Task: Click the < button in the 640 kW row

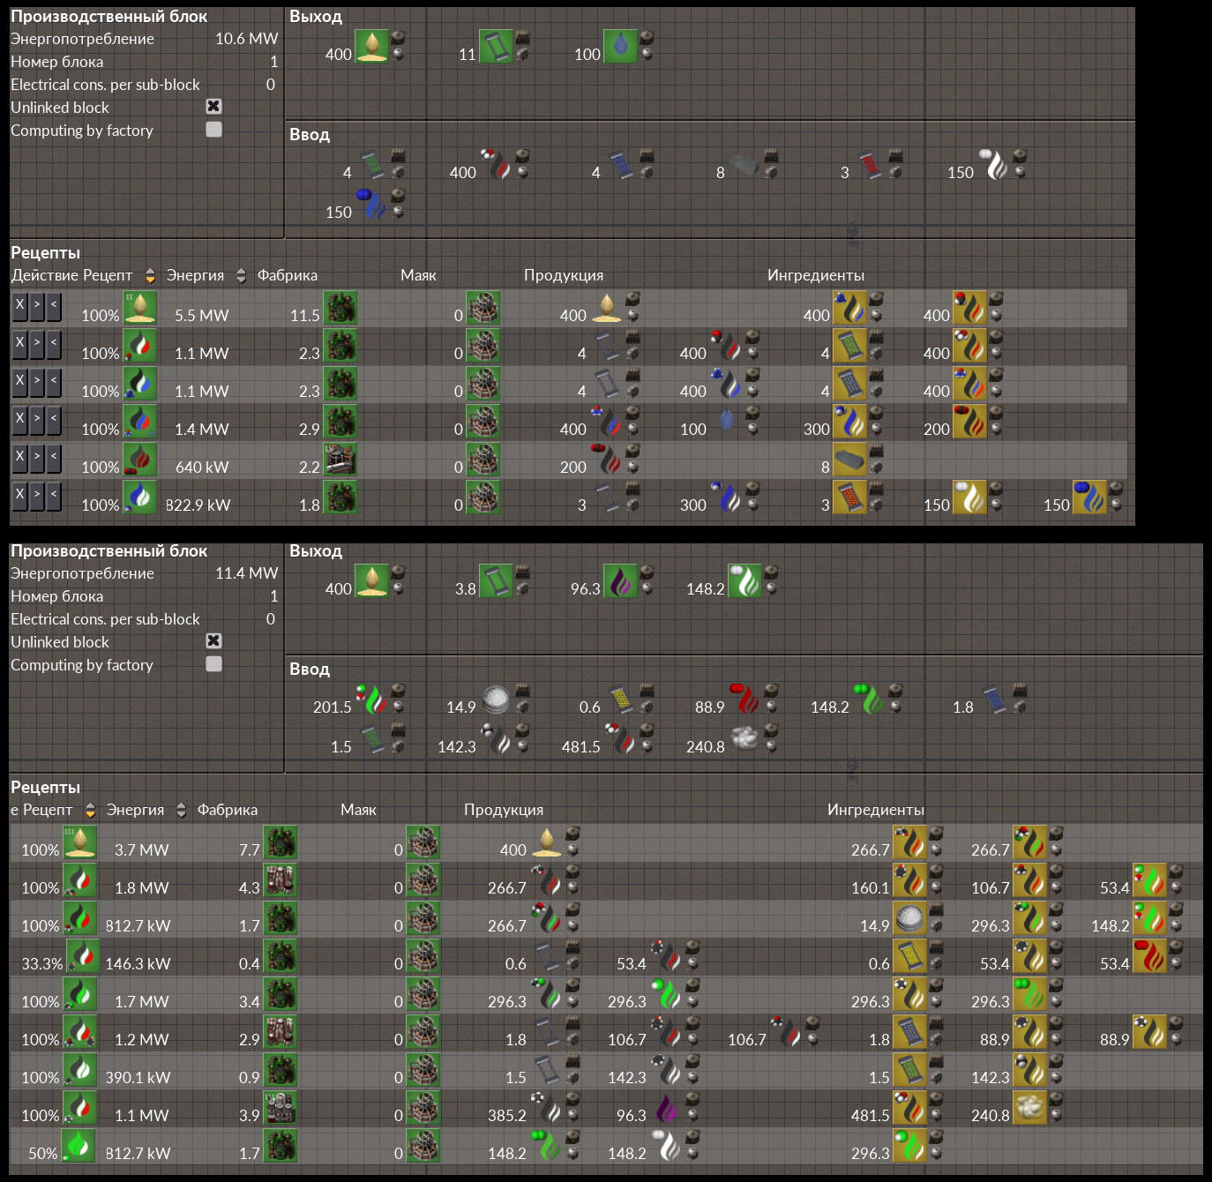Action: [54, 459]
